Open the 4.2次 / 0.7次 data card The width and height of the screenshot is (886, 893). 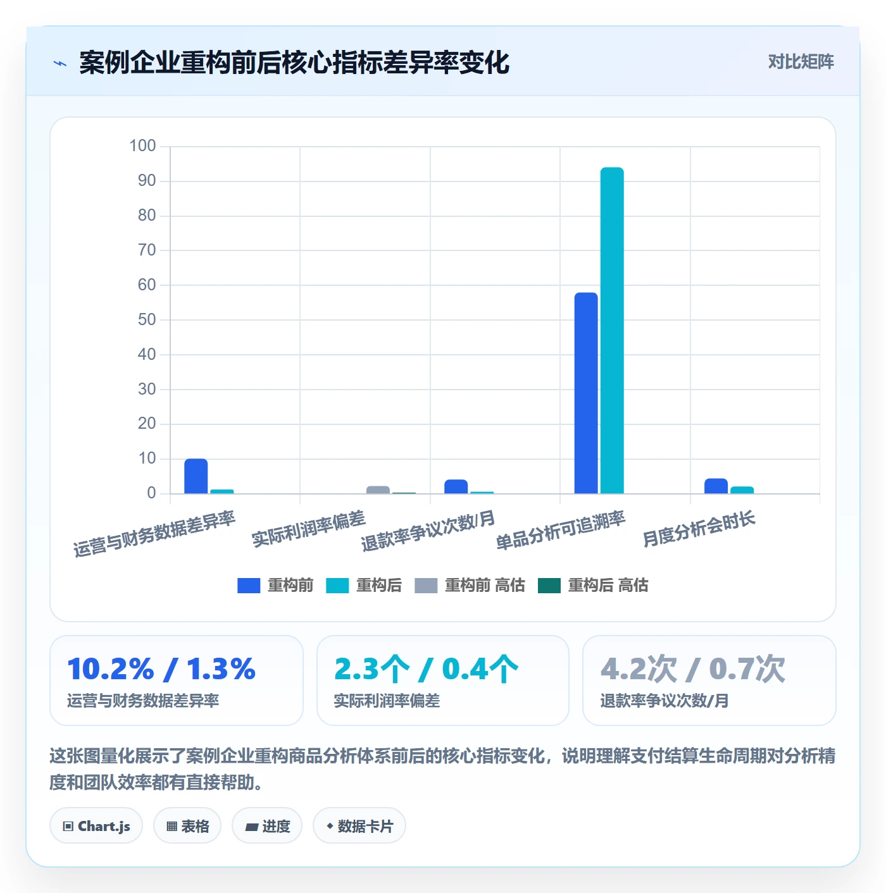(x=709, y=681)
